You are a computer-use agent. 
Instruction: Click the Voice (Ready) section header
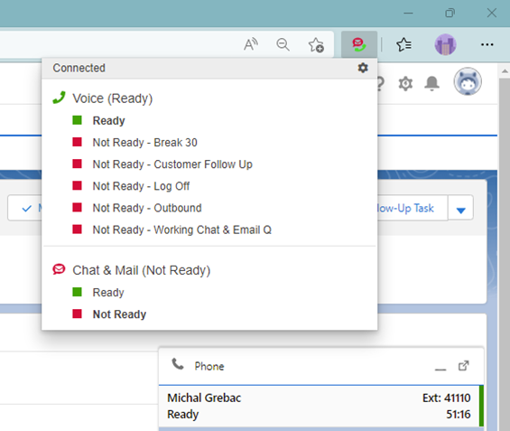point(113,98)
